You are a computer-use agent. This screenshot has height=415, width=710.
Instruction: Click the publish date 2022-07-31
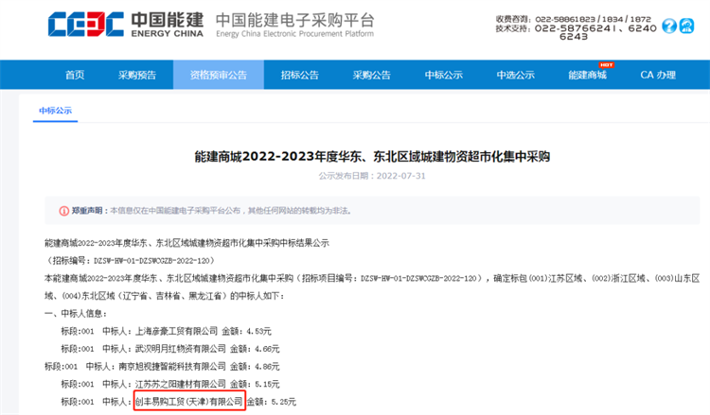[x=400, y=176]
